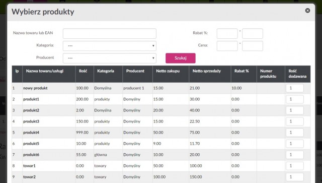322x183 pixels.
Task: Edit the quantity field for nowy produkt
Action: [x=295, y=88]
